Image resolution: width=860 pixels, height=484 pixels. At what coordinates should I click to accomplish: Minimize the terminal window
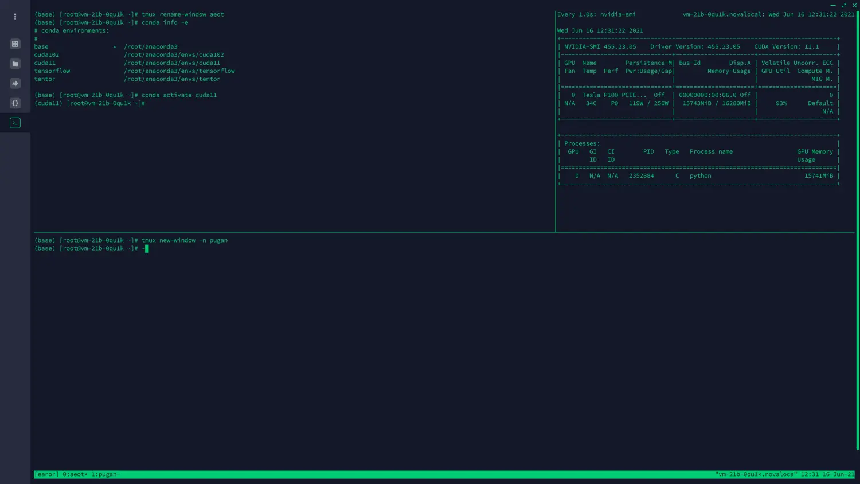pyautogui.click(x=832, y=5)
